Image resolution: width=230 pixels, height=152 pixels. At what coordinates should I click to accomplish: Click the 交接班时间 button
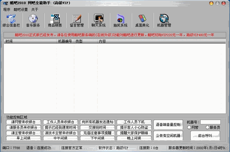tap(98, 128)
